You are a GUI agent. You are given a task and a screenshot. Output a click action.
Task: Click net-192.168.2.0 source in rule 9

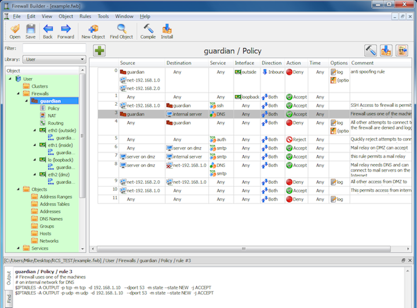tap(140, 182)
